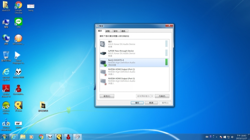Viewport: 250px width, 140px height.
Task: Open Windows Explorer from the taskbar
Action: tap(23, 137)
